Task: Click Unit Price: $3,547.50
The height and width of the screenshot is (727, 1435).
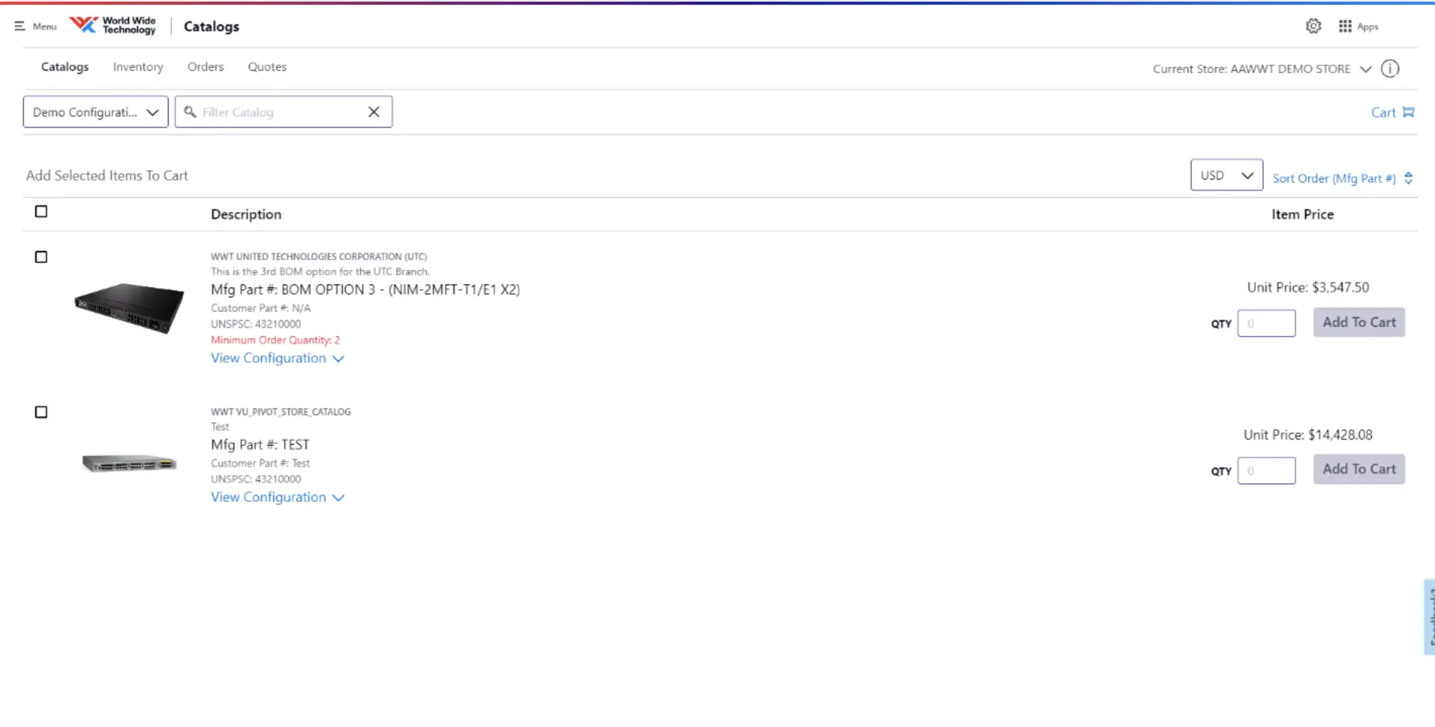Action: [x=1307, y=288]
